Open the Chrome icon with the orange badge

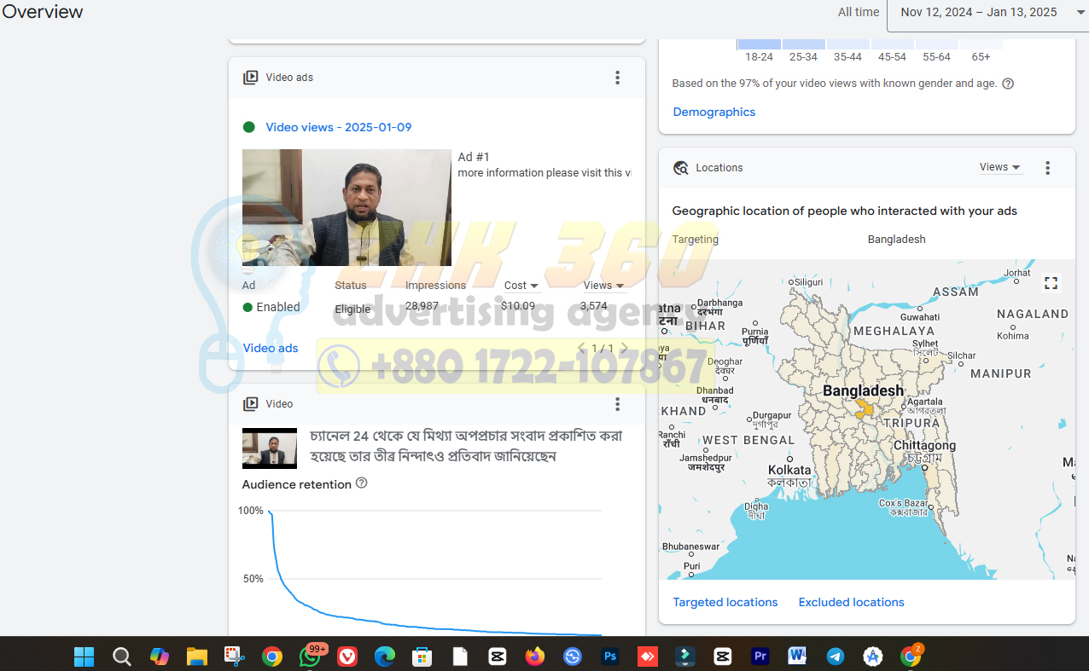click(x=911, y=656)
